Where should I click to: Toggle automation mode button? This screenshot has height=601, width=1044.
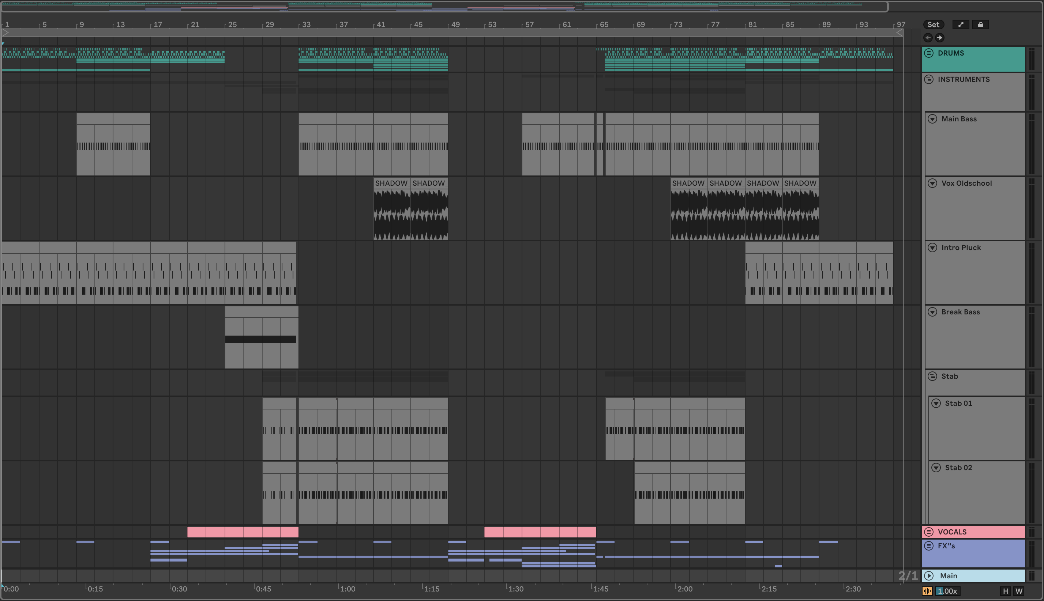click(961, 24)
